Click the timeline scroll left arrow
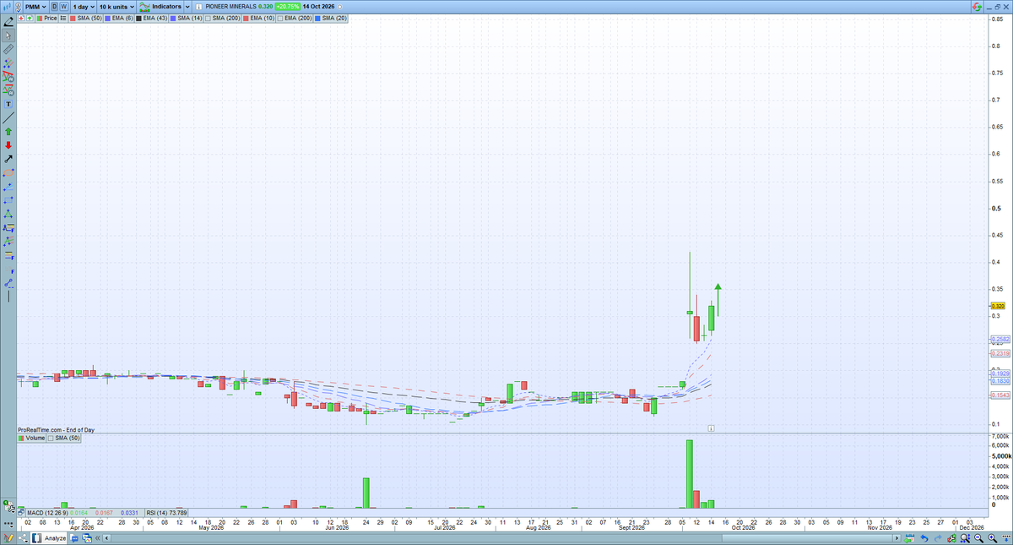The width and height of the screenshot is (1013, 545). (106, 538)
